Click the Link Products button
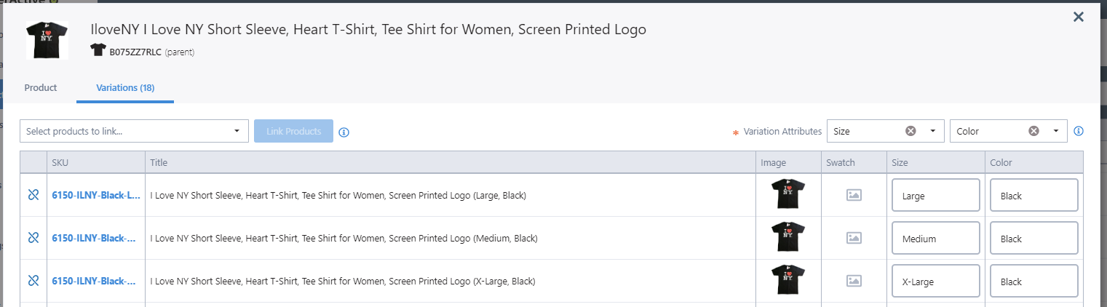The width and height of the screenshot is (1107, 307). (293, 131)
